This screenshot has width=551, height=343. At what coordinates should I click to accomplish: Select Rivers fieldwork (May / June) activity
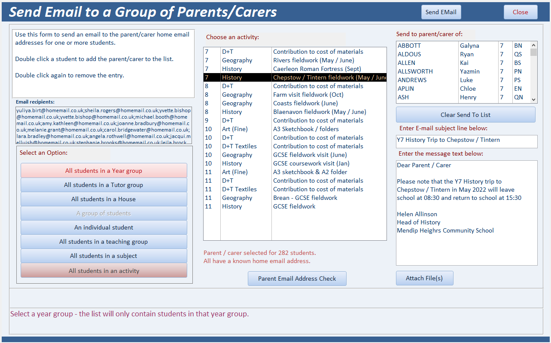point(295,60)
